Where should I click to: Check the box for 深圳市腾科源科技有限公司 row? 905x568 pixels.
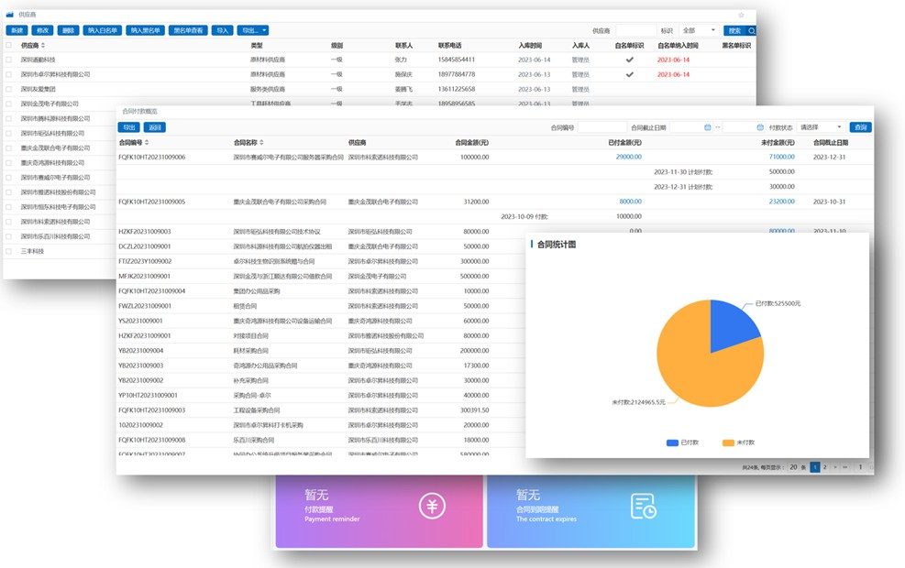point(8,118)
